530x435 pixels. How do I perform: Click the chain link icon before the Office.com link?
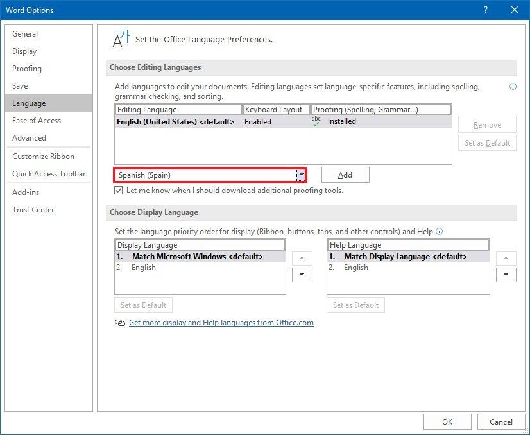tap(120, 323)
